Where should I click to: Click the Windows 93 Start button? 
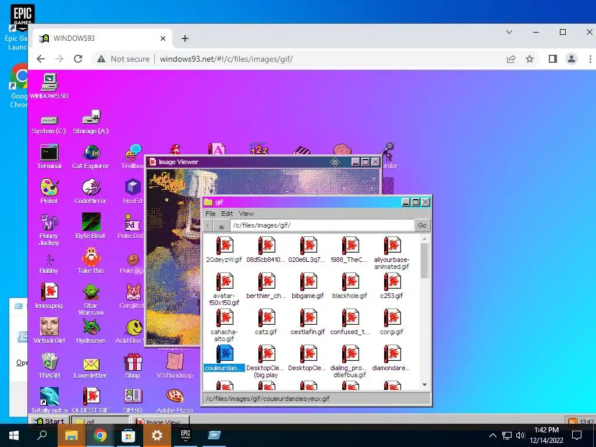point(49,421)
